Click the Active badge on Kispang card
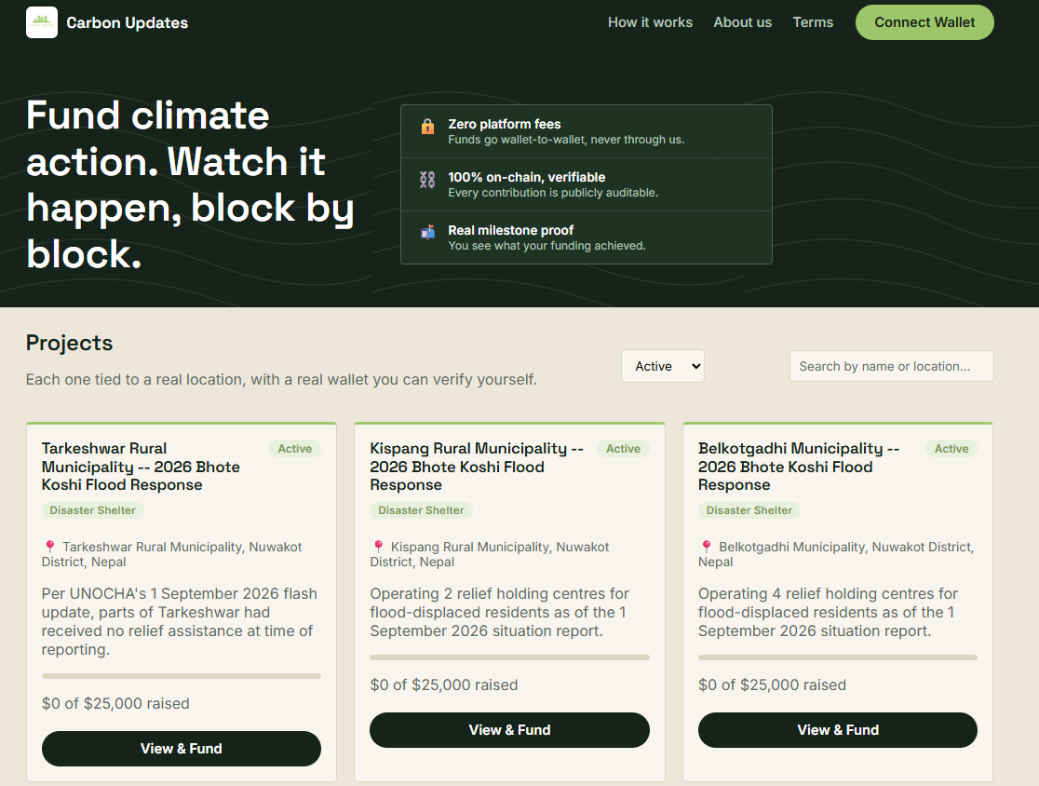The height and width of the screenshot is (786, 1039). click(x=624, y=449)
